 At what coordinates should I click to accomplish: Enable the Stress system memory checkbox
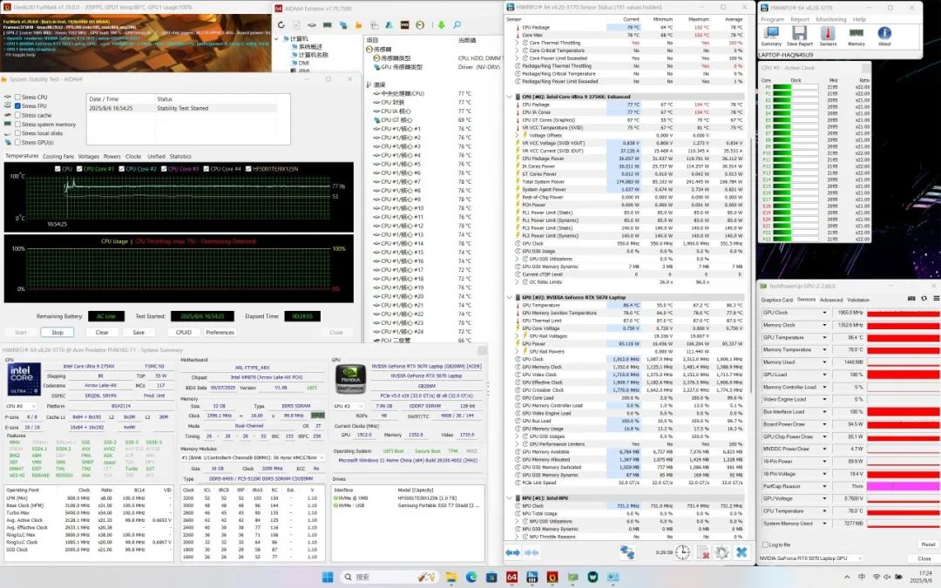pyautogui.click(x=18, y=125)
